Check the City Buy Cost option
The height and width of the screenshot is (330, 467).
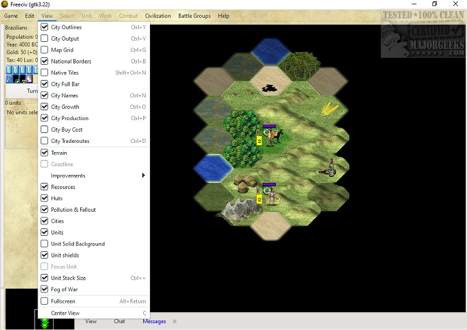44,129
